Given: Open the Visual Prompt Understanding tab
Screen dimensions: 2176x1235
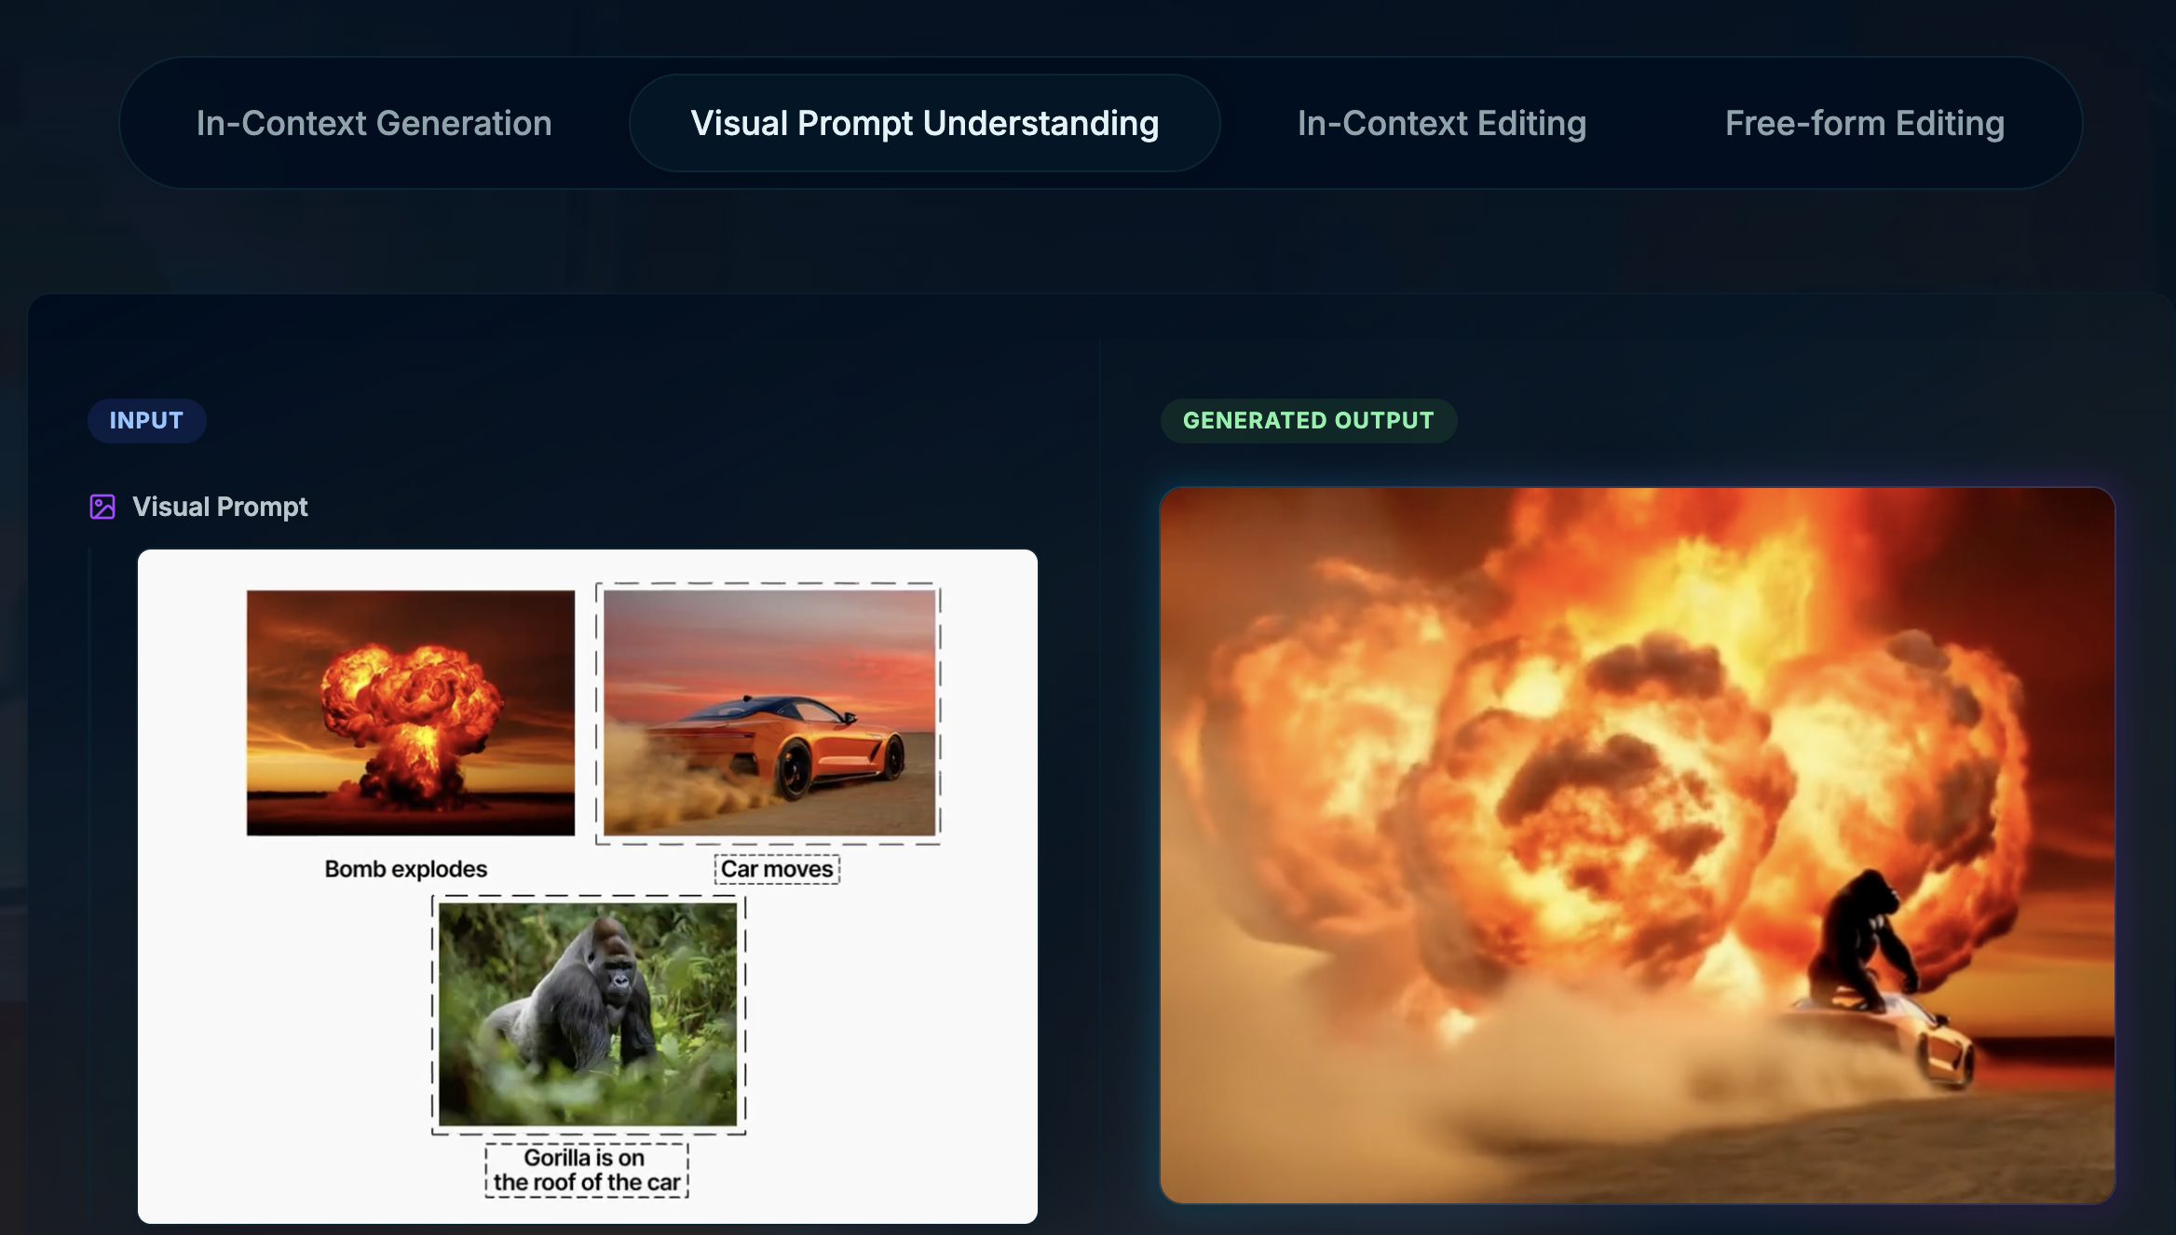Looking at the screenshot, I should tap(923, 122).
